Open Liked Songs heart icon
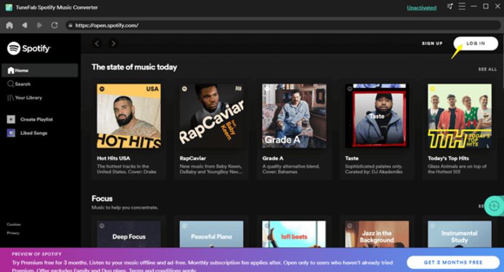The height and width of the screenshot is (272, 504). [11, 133]
